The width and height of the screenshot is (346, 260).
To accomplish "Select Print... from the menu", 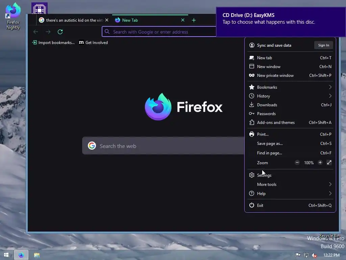I will pyautogui.click(x=290, y=134).
